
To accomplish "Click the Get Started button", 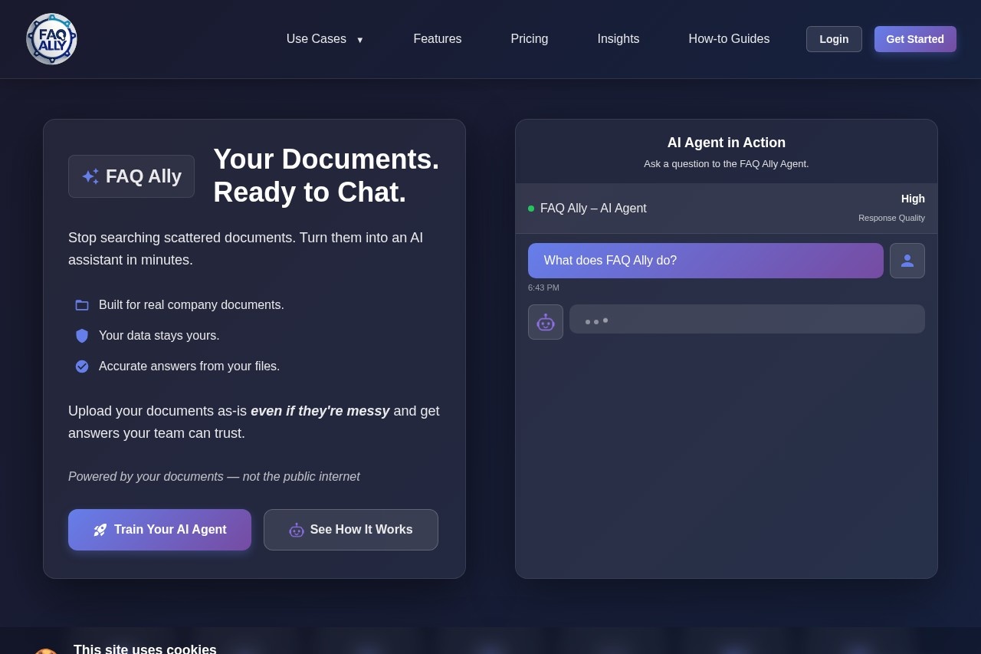I will (x=914, y=39).
